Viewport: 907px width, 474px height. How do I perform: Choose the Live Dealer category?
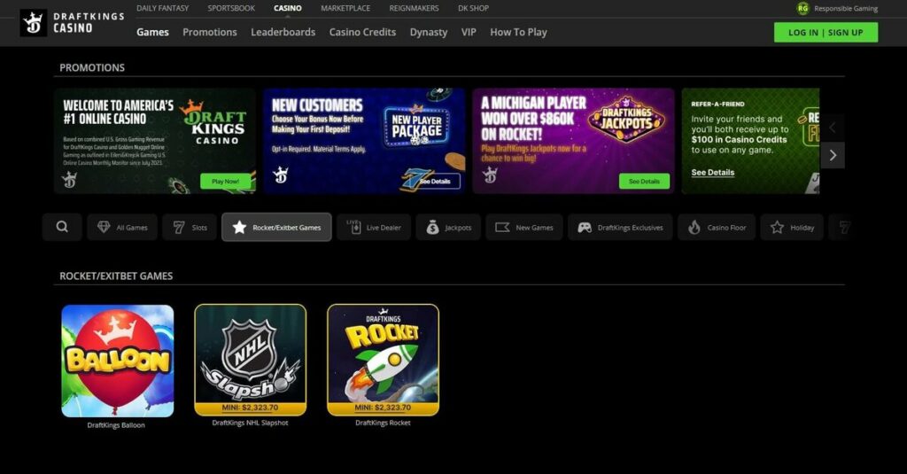coord(374,227)
